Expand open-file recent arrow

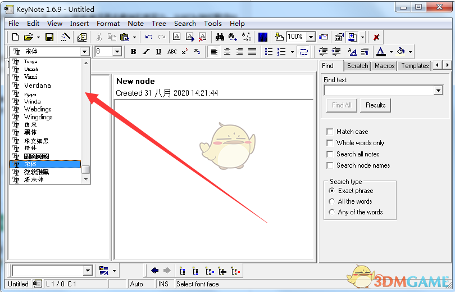[38, 37]
